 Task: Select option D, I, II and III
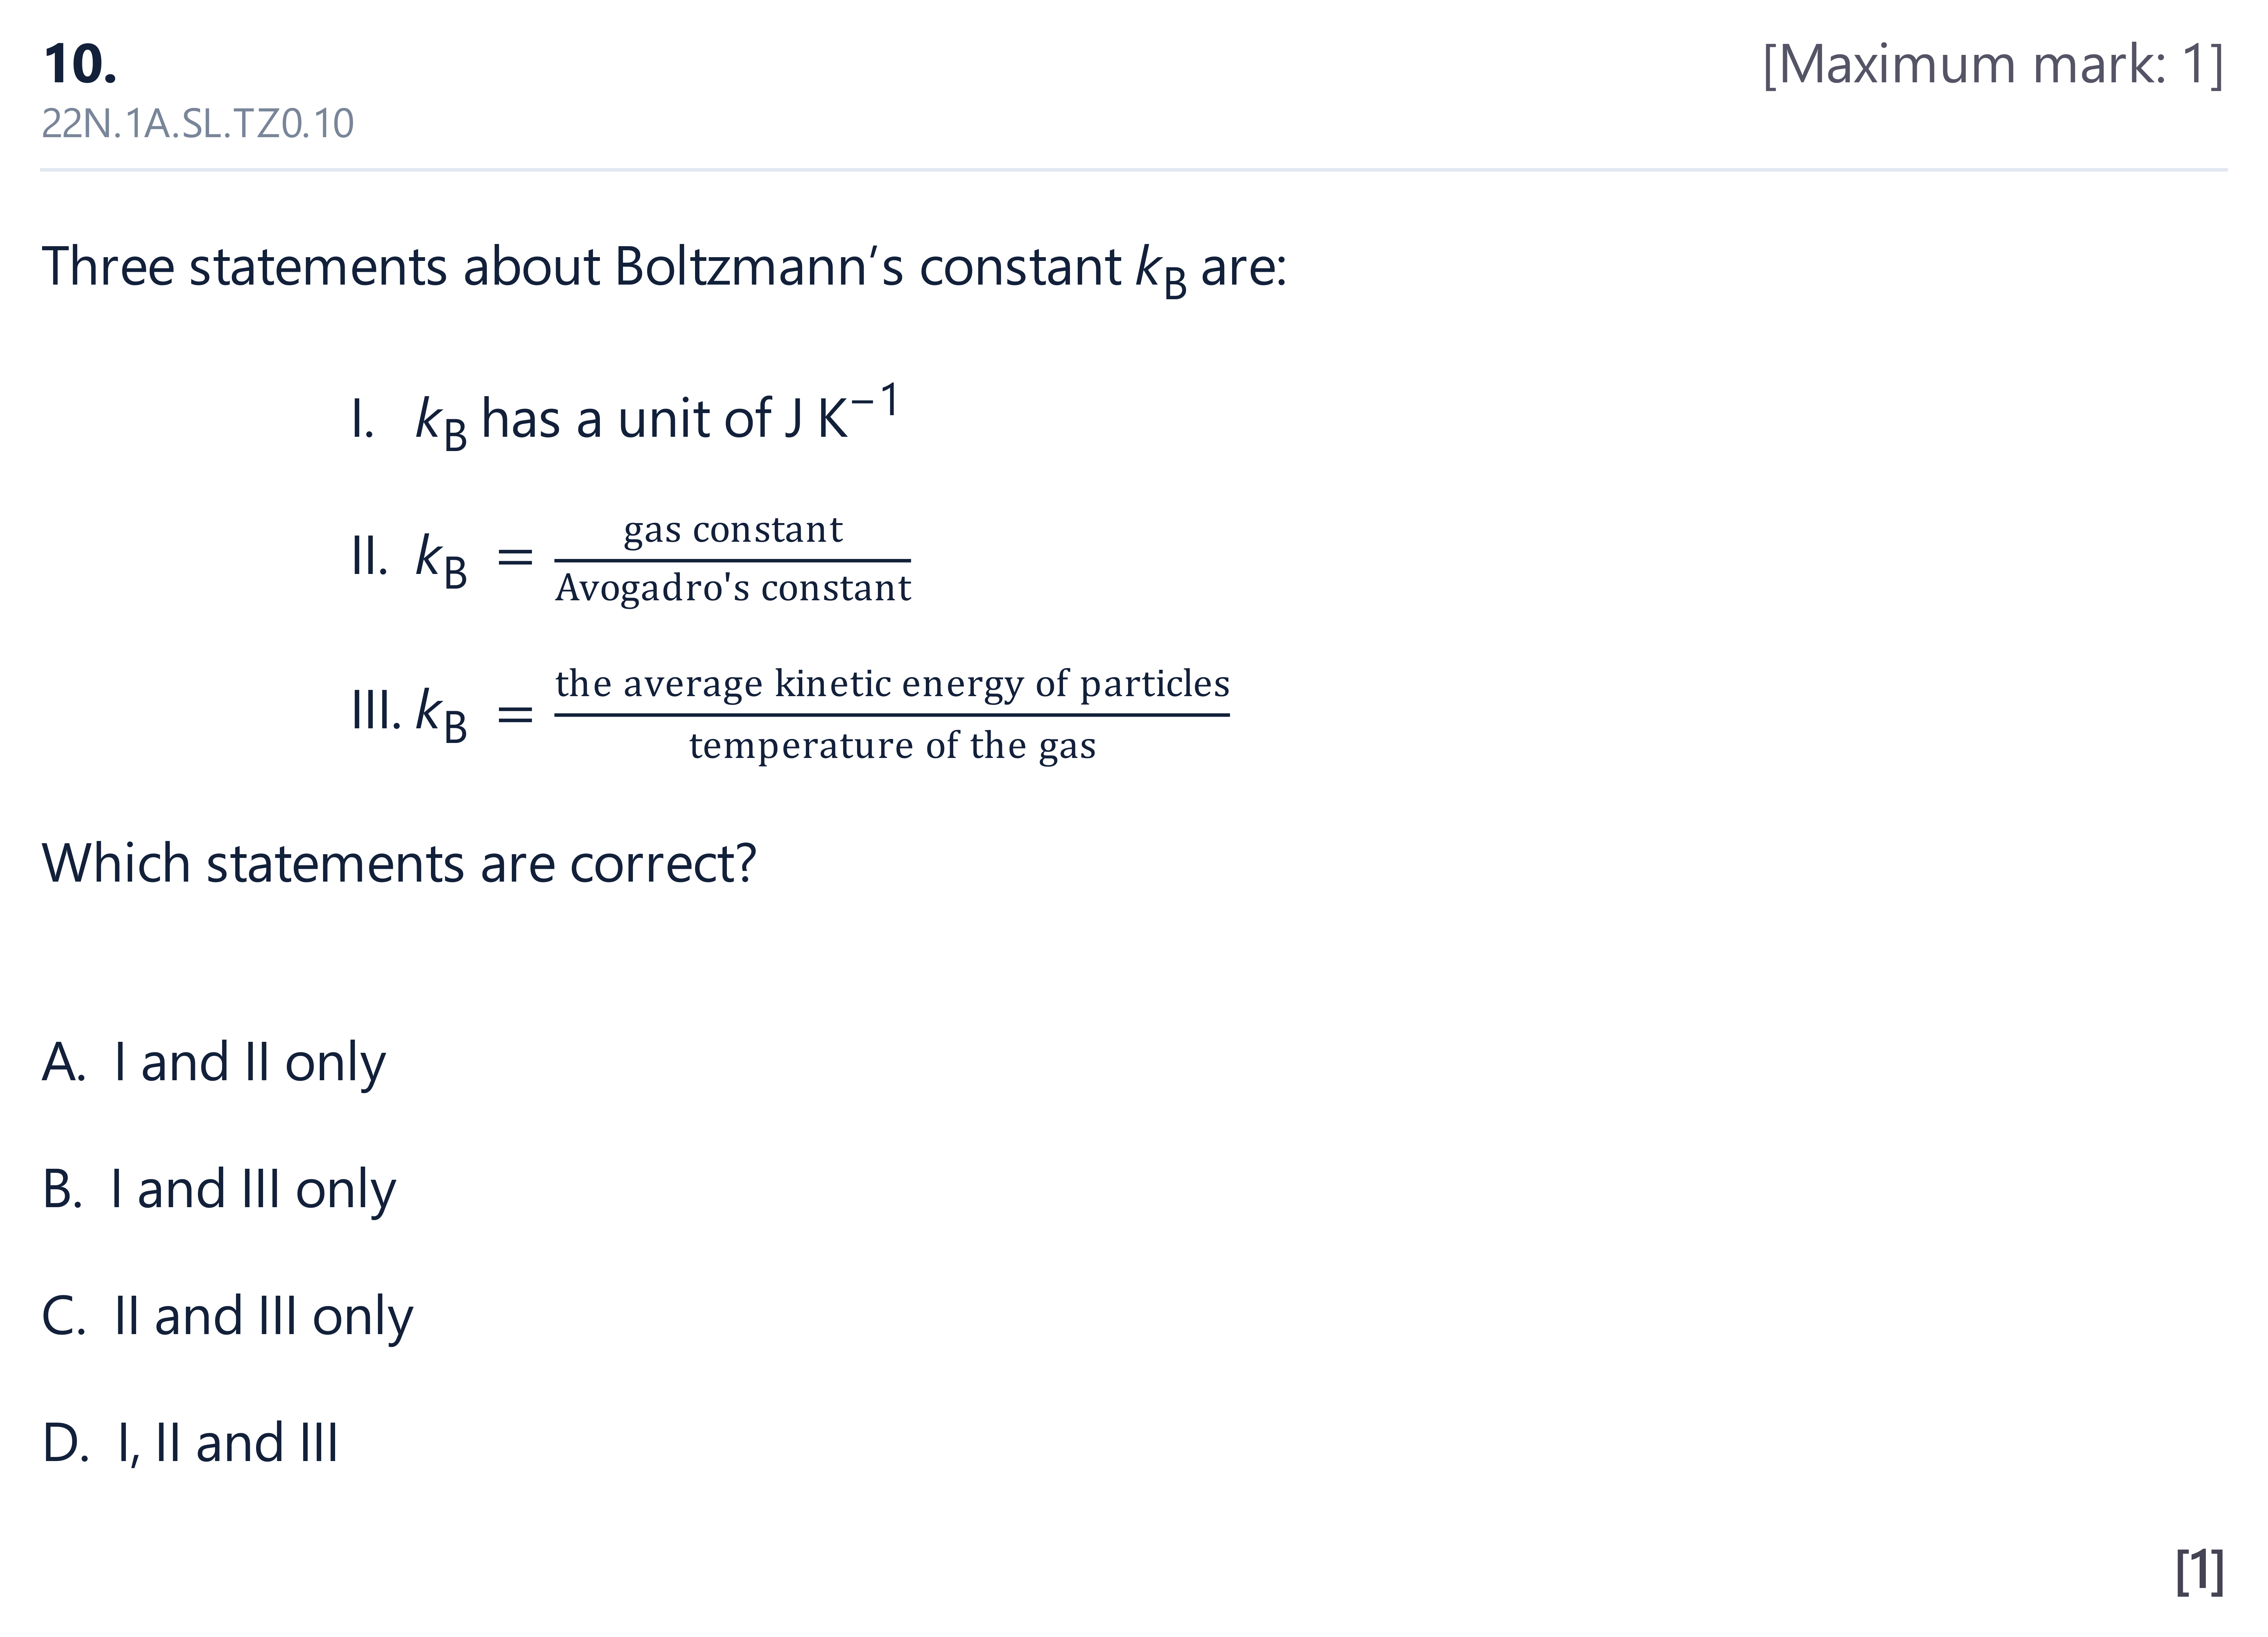tap(190, 1444)
